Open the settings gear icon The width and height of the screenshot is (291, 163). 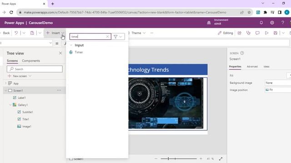click(272, 23)
